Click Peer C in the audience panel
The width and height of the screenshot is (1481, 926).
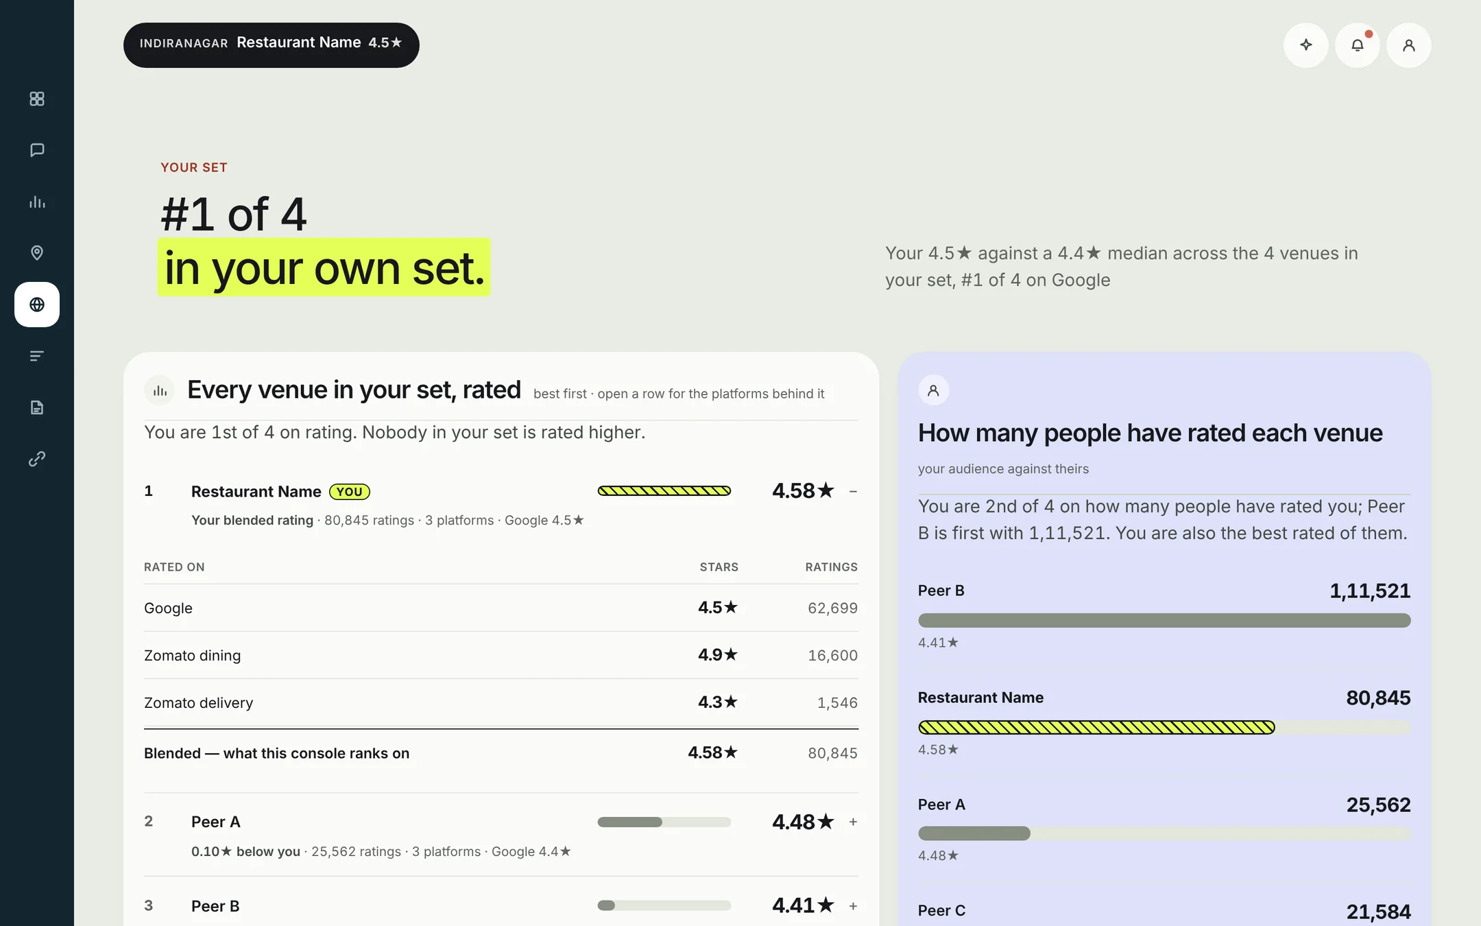coord(941,911)
